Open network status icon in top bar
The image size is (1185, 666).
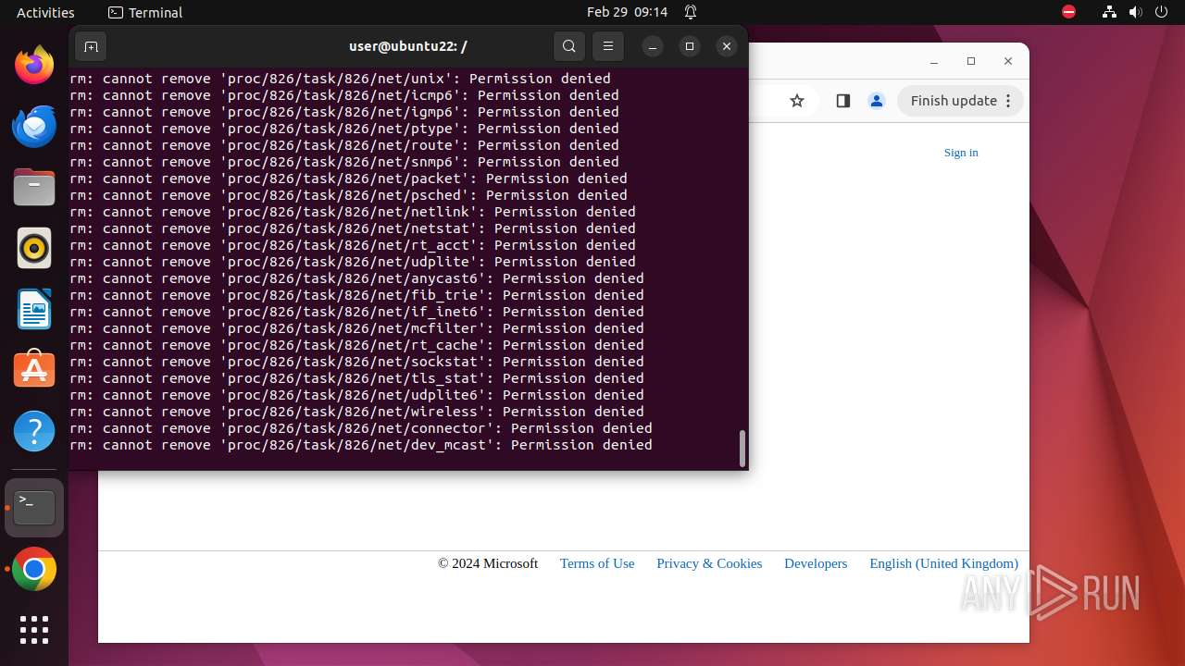coord(1110,12)
